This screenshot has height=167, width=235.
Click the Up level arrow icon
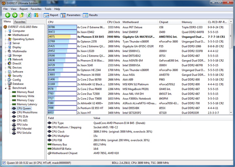22,15
